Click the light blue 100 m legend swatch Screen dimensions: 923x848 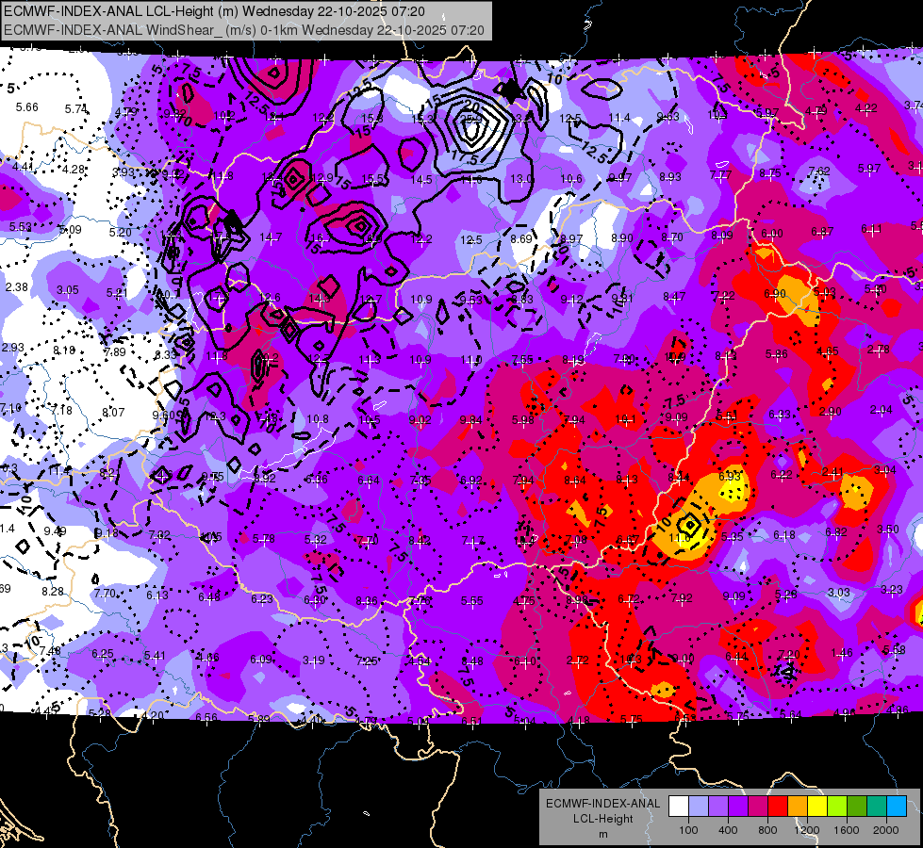(699, 807)
